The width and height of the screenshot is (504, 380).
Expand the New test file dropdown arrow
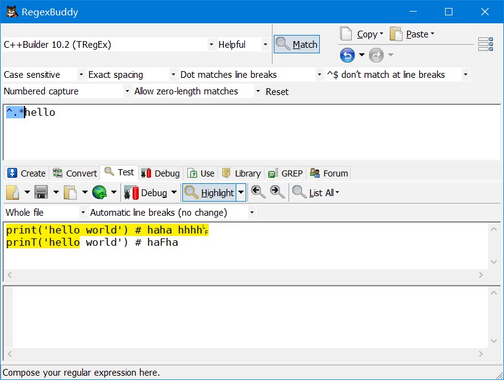click(28, 192)
